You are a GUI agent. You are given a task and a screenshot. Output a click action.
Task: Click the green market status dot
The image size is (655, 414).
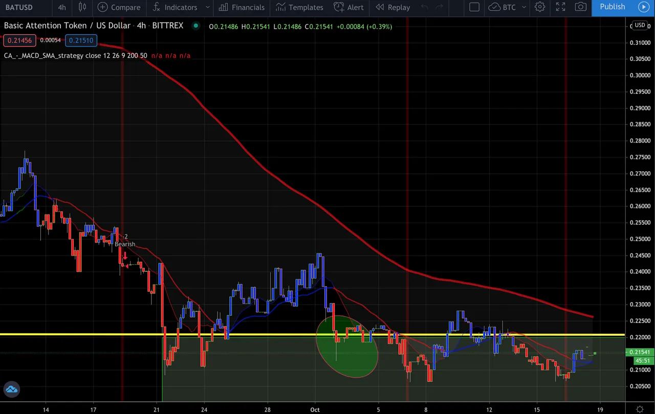[x=195, y=26]
